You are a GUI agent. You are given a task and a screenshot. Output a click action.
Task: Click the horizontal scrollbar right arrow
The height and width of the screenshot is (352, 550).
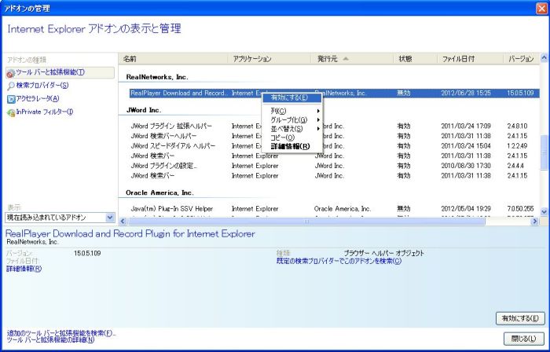pyautogui.click(x=534, y=222)
